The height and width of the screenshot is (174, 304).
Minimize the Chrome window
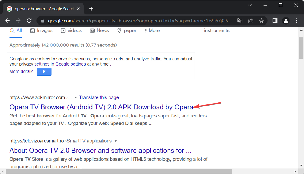tap(265, 6)
